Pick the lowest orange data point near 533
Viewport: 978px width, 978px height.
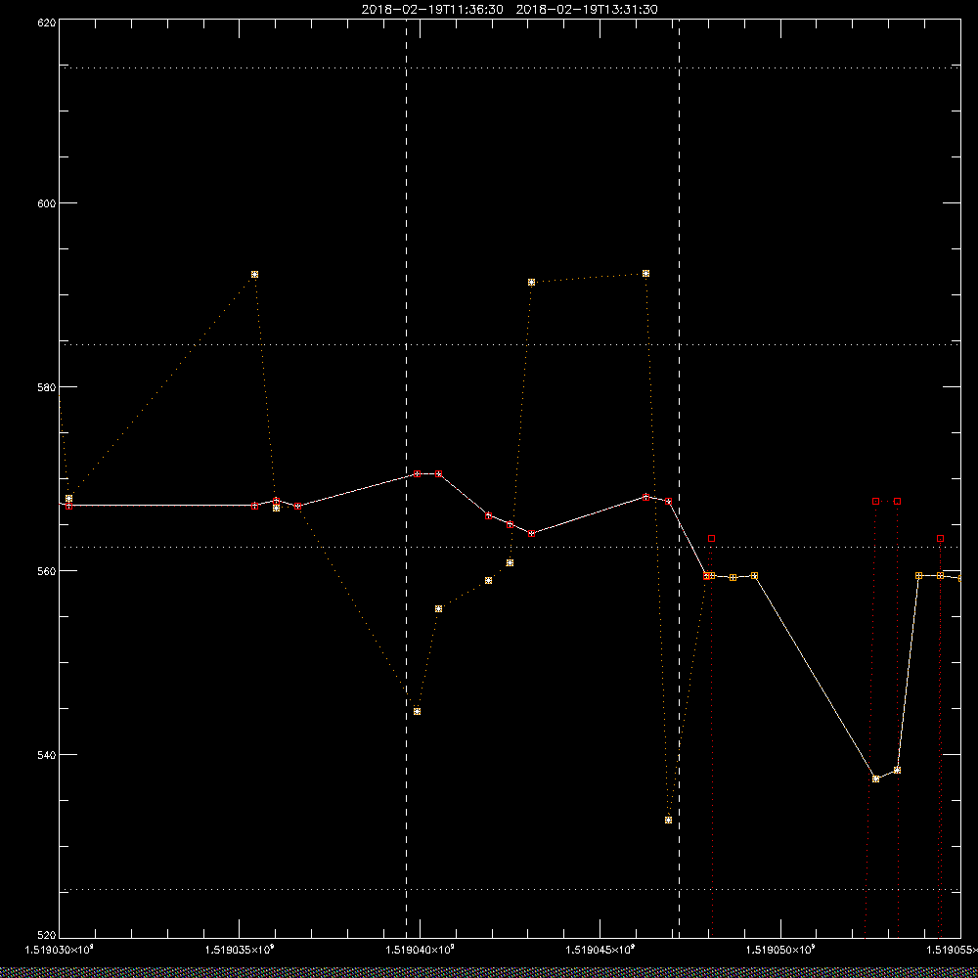[669, 821]
